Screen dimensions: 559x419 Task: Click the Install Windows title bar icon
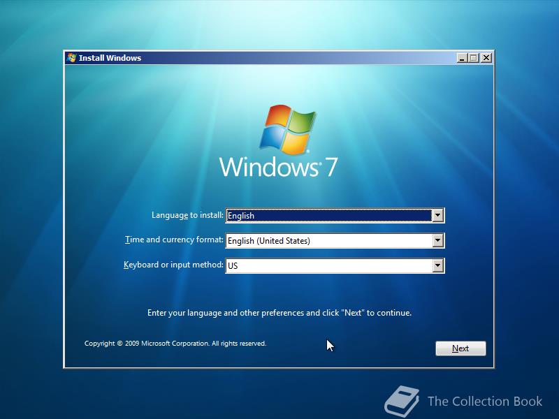coord(71,58)
